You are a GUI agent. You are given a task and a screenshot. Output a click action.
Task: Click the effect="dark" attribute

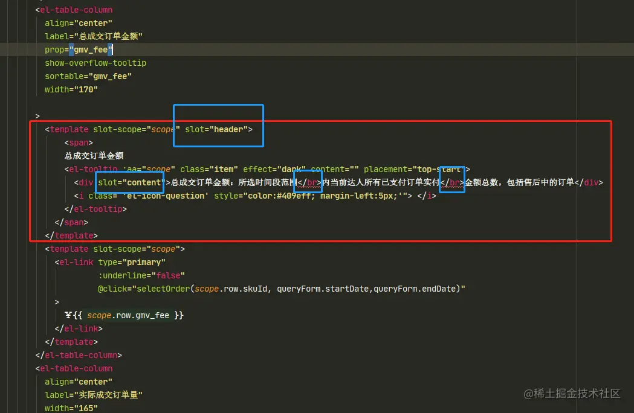coord(274,169)
